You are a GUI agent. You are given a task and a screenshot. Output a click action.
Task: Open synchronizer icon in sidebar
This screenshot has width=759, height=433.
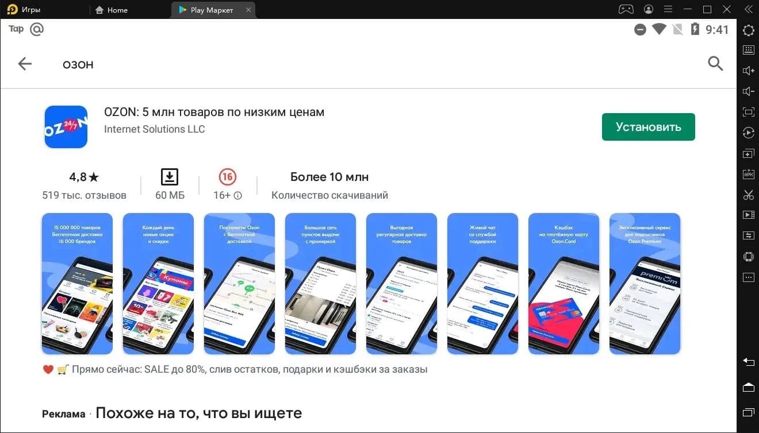pyautogui.click(x=748, y=235)
